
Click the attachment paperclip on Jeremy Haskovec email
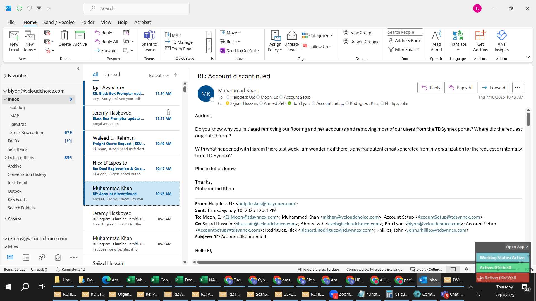pos(168,112)
